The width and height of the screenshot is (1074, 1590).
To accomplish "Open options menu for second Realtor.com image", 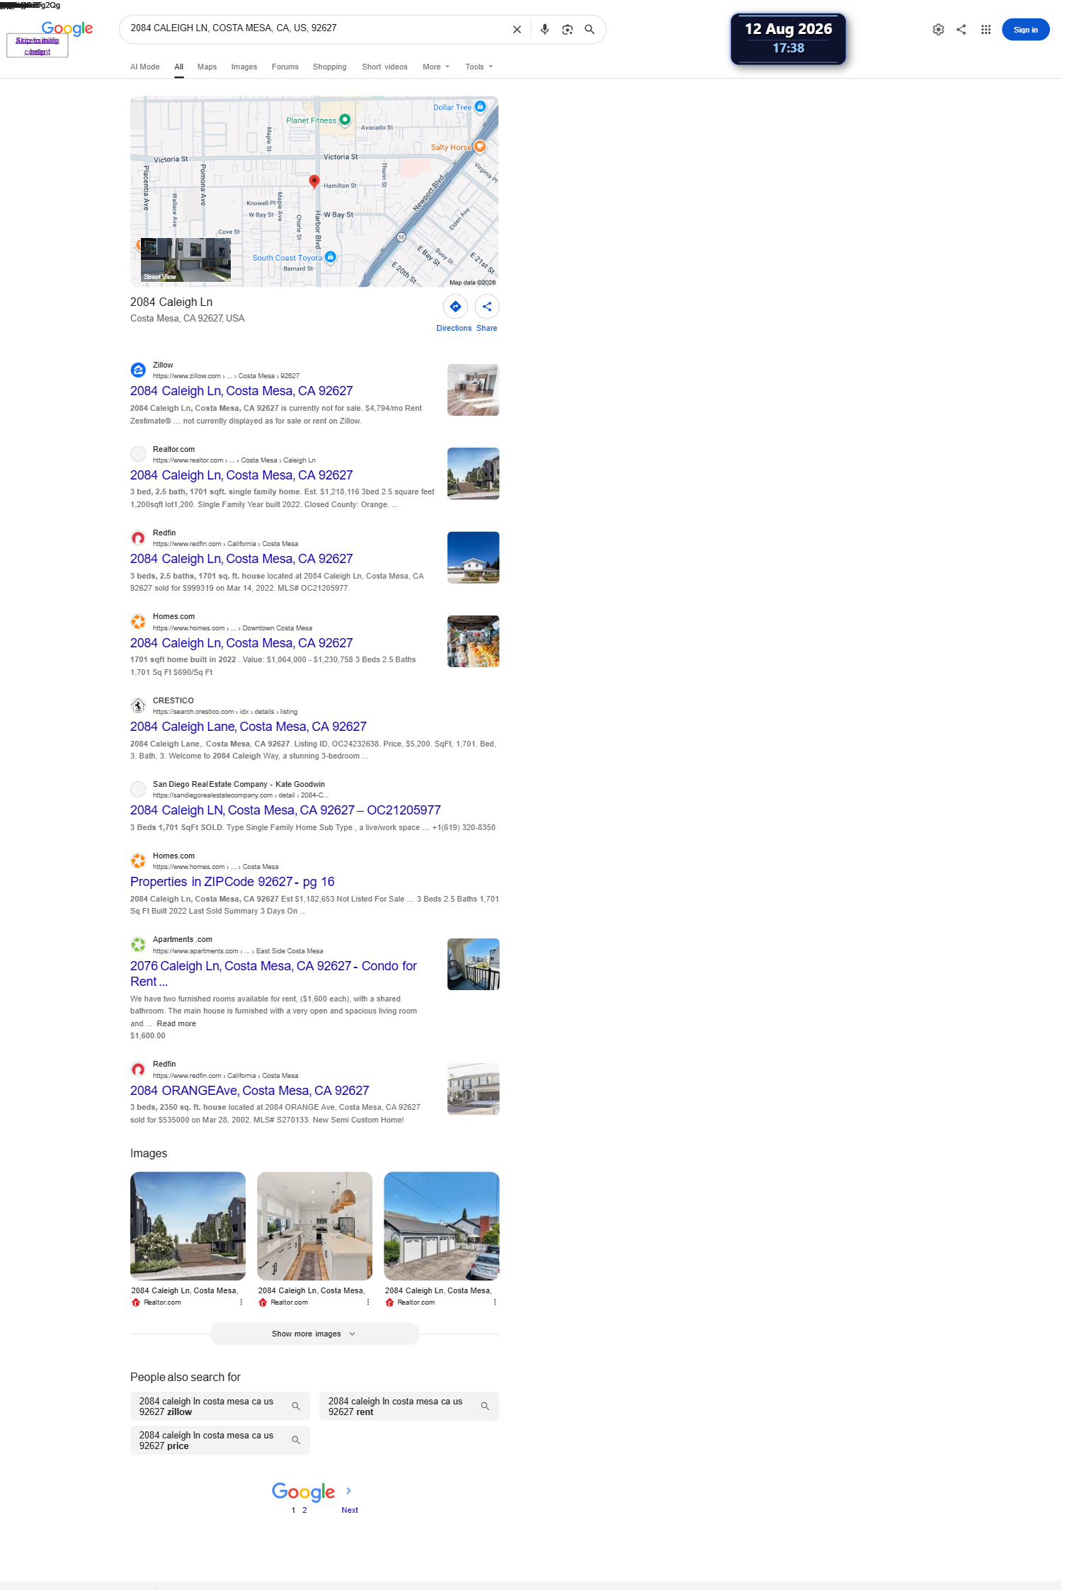I will tap(367, 1302).
